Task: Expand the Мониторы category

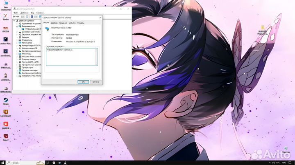Action: pyautogui.click(x=17, y=54)
